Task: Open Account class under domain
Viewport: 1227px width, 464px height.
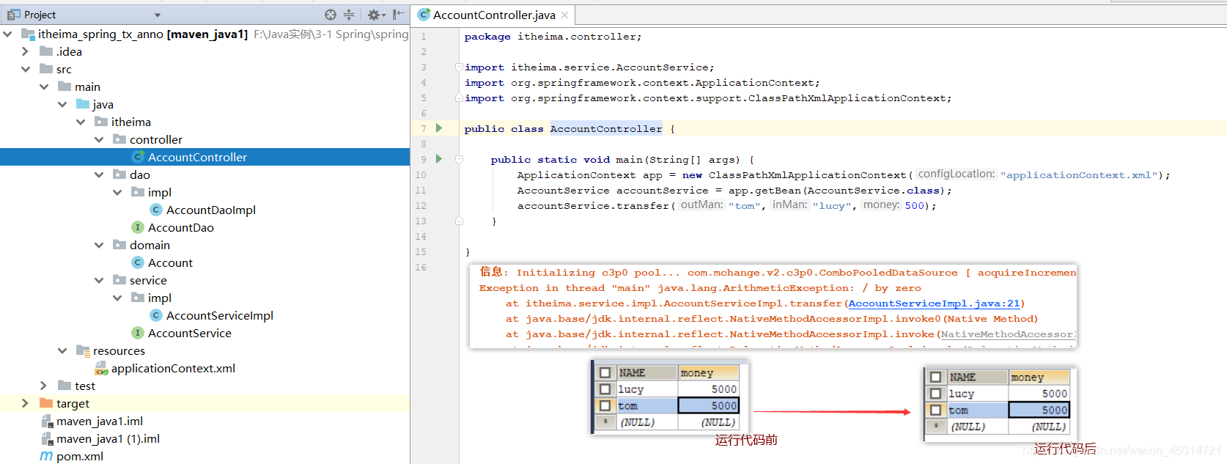Action: (170, 262)
